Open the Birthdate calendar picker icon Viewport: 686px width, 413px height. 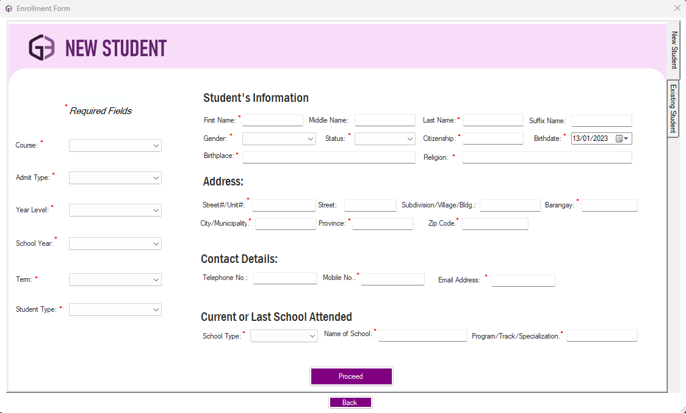coord(622,138)
